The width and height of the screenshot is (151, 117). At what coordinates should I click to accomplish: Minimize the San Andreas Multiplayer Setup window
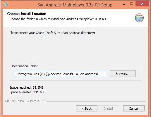tap(124, 4)
